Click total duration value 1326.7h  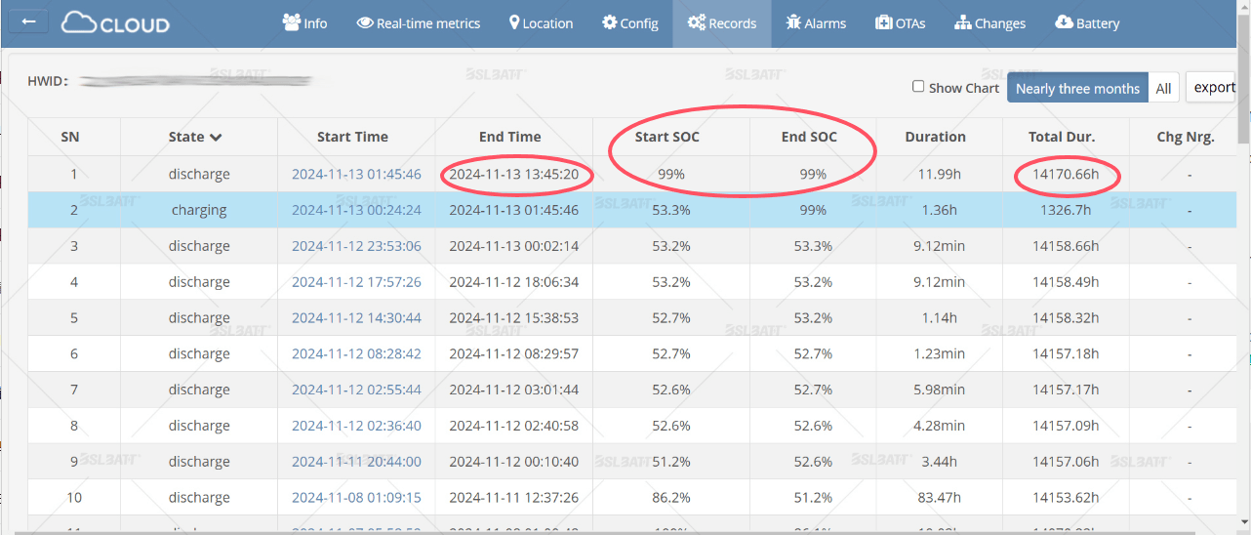coord(1066,210)
